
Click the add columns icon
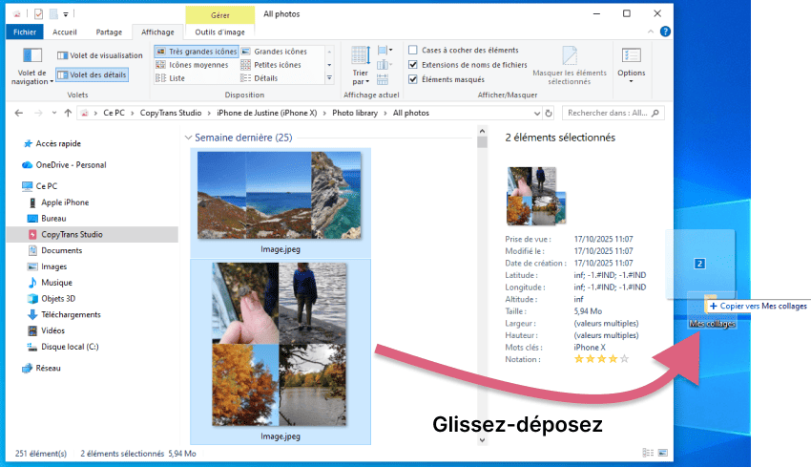[x=384, y=65]
